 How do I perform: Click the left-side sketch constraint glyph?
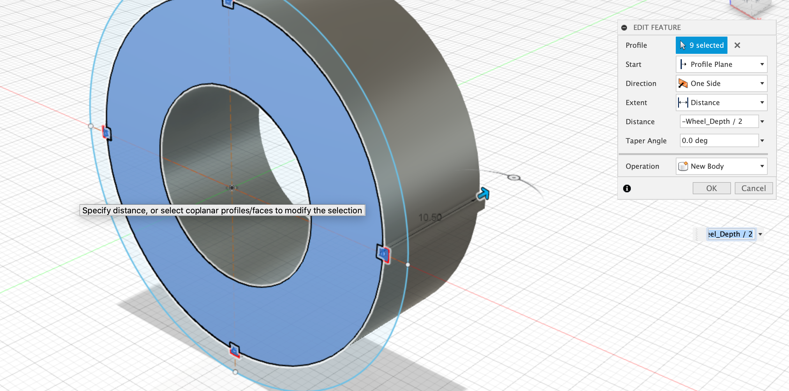pyautogui.click(x=106, y=132)
